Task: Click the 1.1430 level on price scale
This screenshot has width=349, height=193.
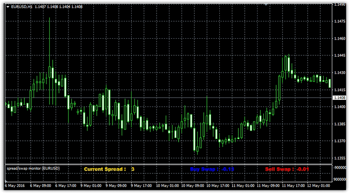Action: coord(338,73)
